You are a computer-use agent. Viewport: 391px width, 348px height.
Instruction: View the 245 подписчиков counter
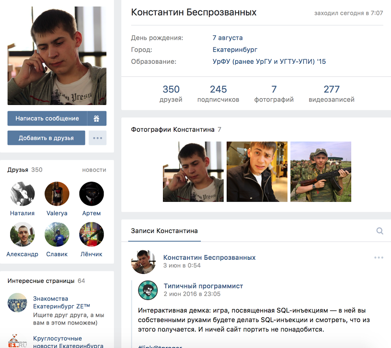pyautogui.click(x=218, y=94)
